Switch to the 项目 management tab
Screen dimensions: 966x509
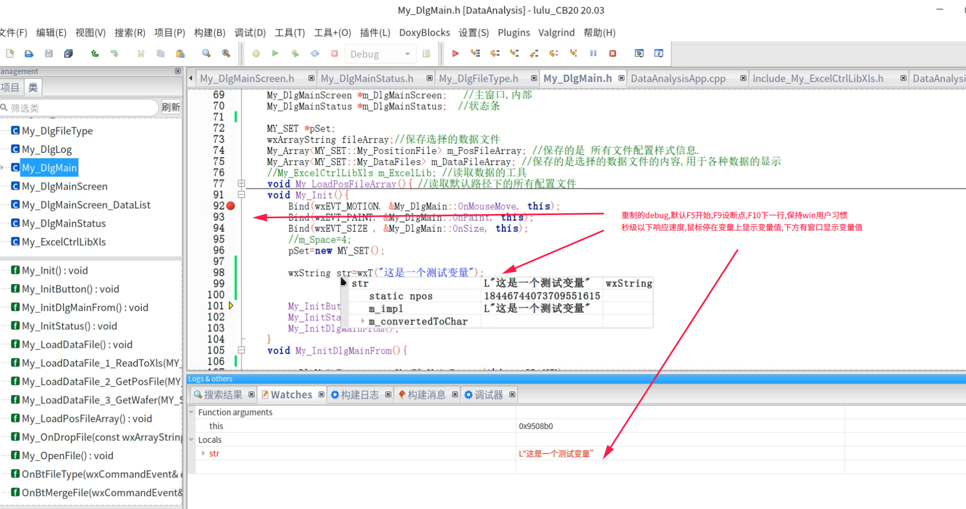(10, 87)
